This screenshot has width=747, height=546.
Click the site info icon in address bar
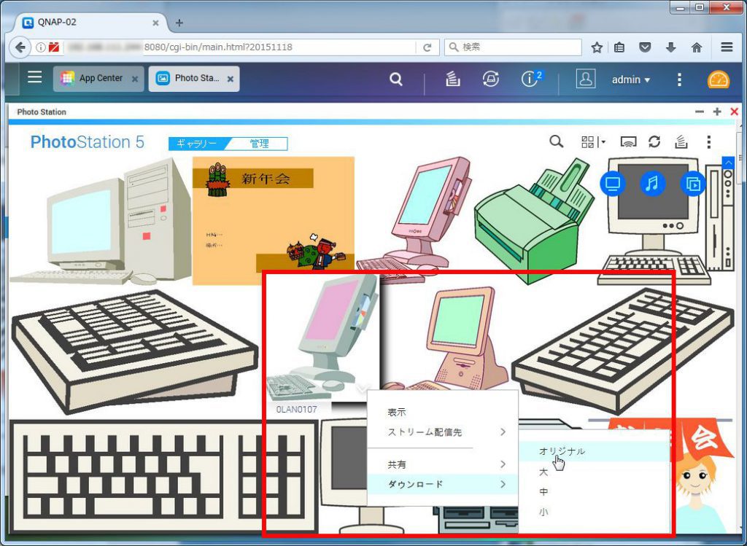[41, 47]
